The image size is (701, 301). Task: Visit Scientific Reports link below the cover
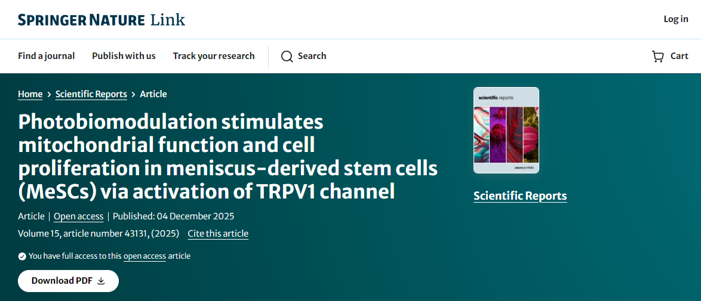[x=519, y=196]
